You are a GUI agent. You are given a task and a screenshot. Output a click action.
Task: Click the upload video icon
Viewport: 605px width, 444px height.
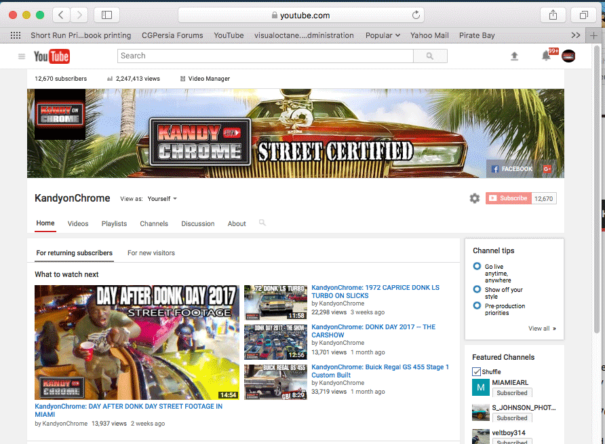coord(514,56)
